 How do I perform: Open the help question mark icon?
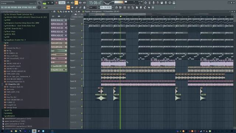[157, 3]
